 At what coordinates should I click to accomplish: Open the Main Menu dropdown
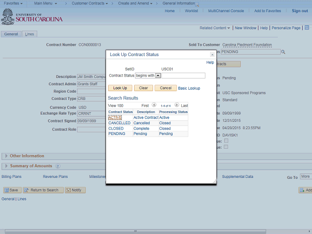(x=45, y=3)
